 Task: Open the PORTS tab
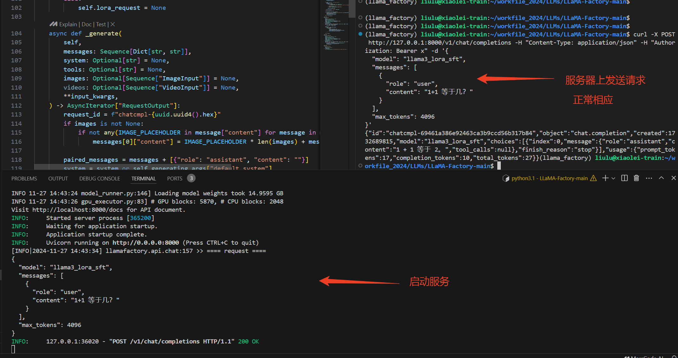point(175,179)
